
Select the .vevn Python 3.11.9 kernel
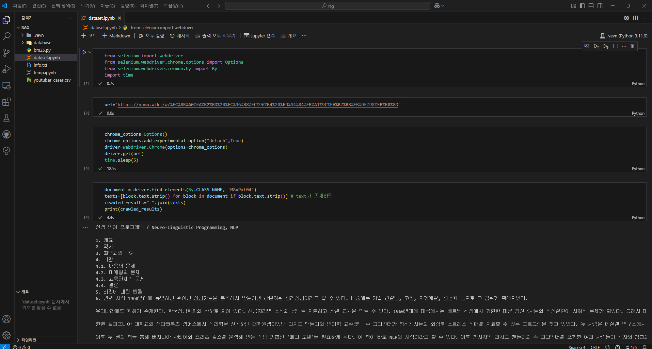click(x=624, y=36)
